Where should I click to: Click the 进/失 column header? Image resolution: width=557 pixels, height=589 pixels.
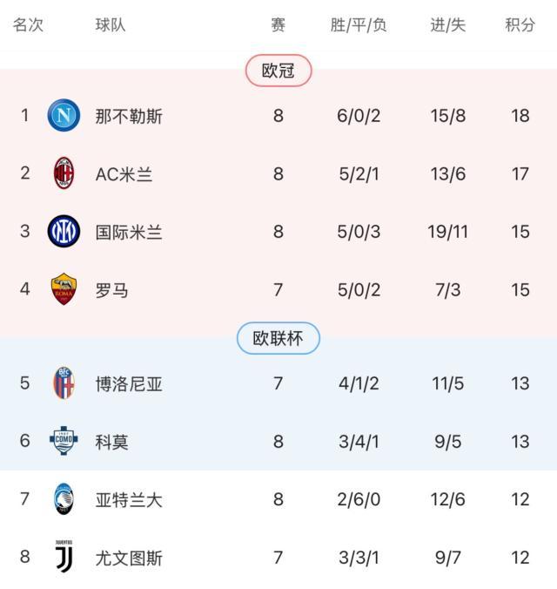click(x=447, y=25)
